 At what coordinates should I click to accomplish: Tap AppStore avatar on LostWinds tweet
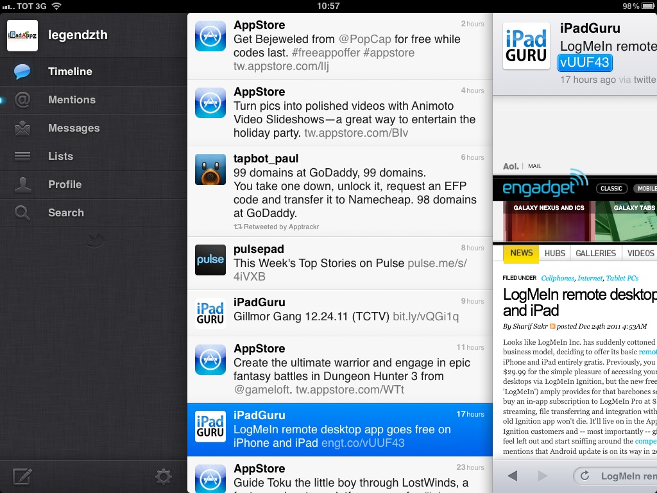coord(210,478)
